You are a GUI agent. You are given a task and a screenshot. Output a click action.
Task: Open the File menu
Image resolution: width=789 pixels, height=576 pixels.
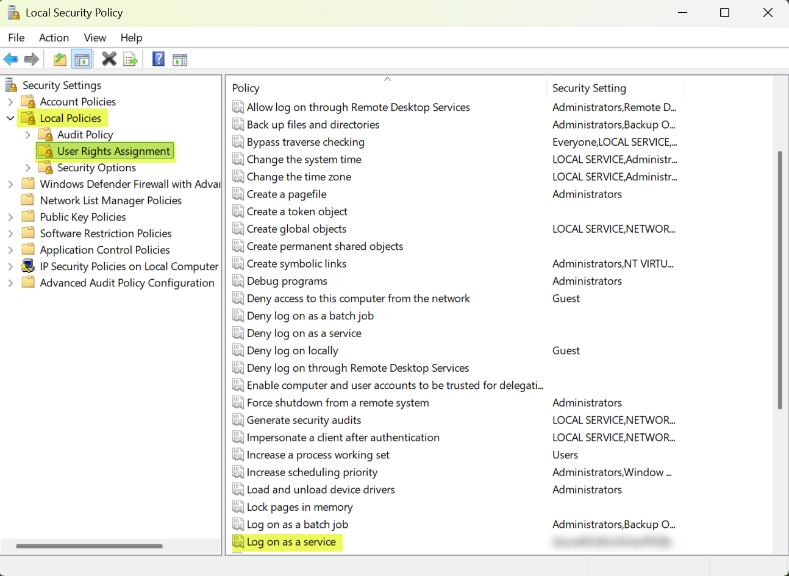[x=16, y=37]
